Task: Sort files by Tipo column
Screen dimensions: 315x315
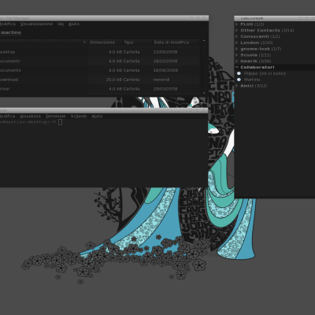Action: coord(137,43)
